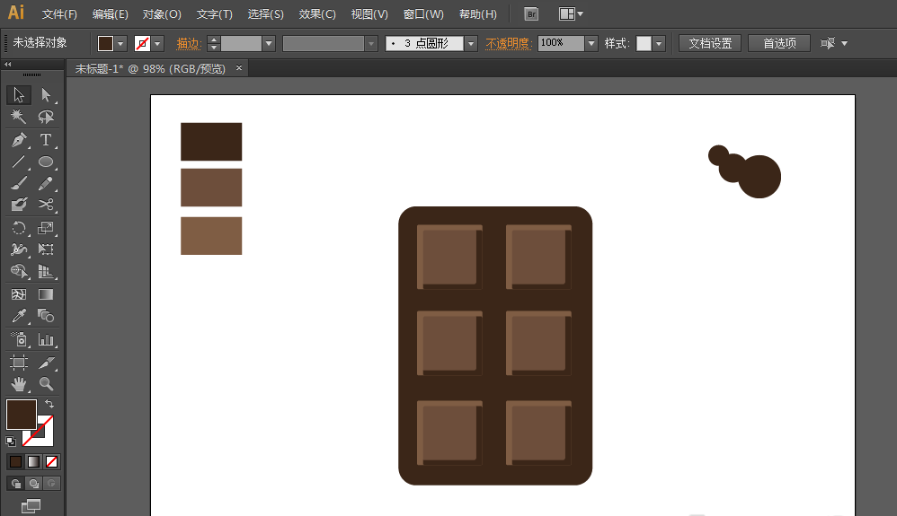Select the Perspective Grid tool
Viewport: 897px width, 516px height.
(x=46, y=271)
